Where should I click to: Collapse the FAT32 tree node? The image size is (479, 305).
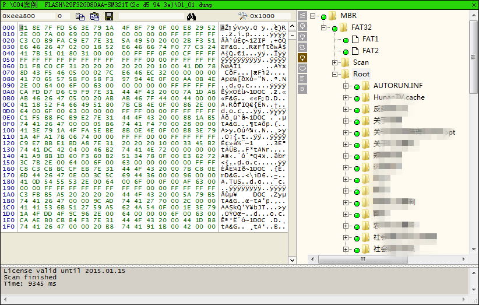(323, 27)
